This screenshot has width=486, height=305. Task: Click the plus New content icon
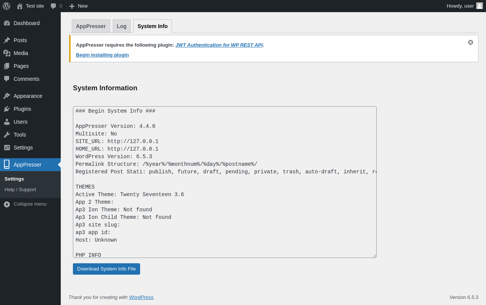(72, 6)
